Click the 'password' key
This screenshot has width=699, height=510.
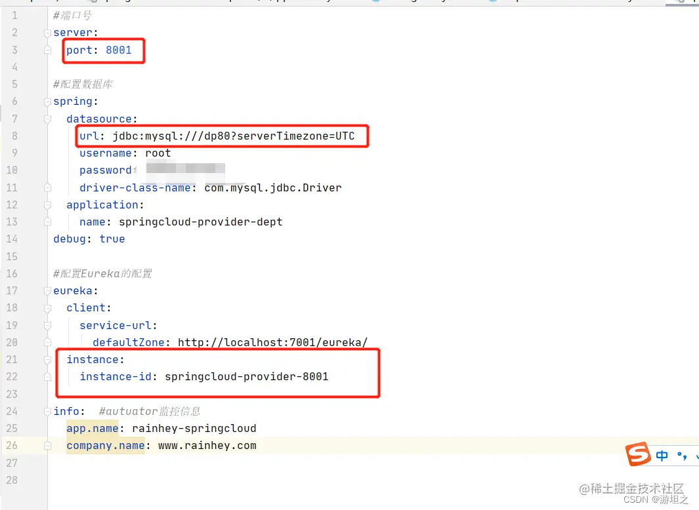106,170
